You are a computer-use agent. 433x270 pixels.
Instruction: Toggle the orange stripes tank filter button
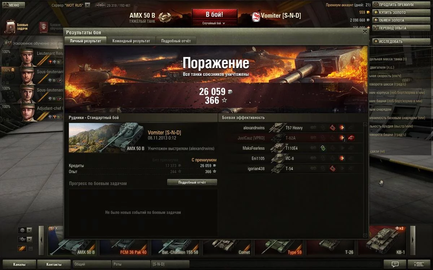[x=22, y=248]
